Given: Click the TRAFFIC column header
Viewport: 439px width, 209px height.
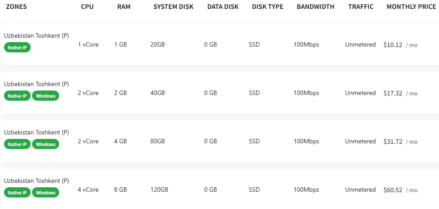Looking at the screenshot, I should click(x=361, y=7).
